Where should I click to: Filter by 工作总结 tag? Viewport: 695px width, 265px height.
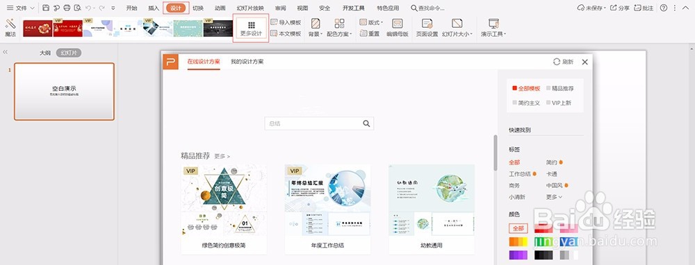click(520, 174)
